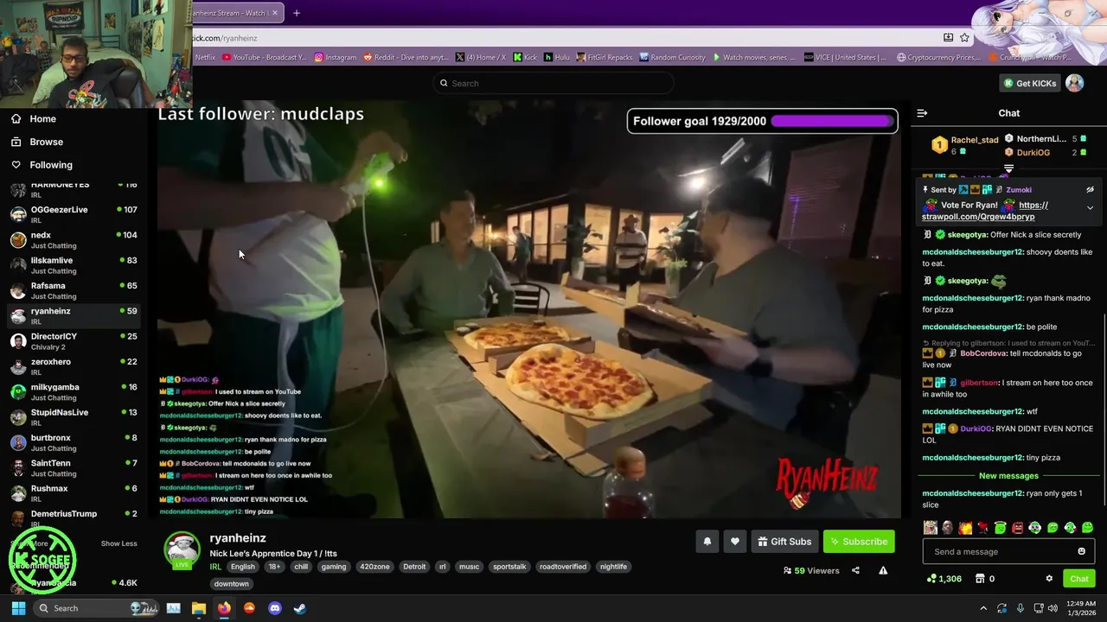Show hidden system tray icons chevron
Screen dimensions: 1107x622
tap(983, 608)
